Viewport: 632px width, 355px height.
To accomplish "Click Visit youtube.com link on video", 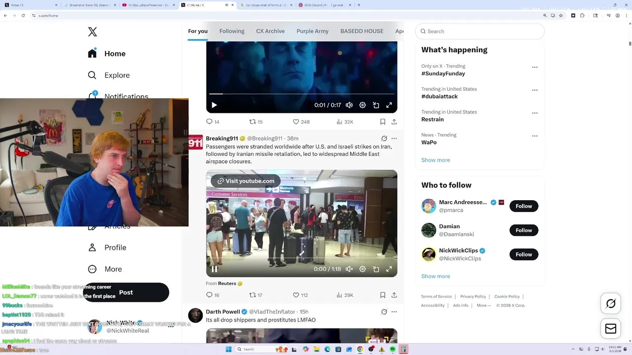I will [246, 181].
